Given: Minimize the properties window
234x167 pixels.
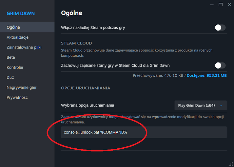Looking at the screenshot, I should [212, 5].
